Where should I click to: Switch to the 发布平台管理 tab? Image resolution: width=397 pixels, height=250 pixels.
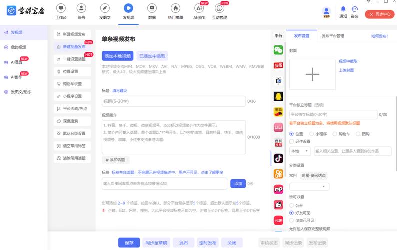(x=333, y=36)
